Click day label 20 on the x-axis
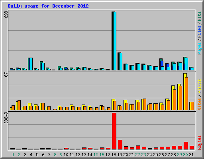 [x=126, y=155]
